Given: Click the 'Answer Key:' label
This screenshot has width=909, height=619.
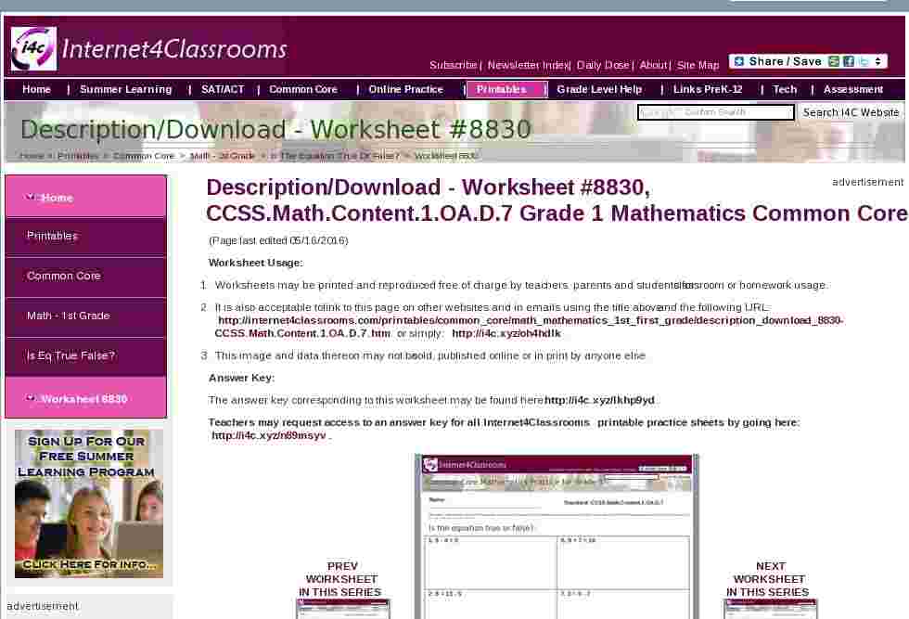Looking at the screenshot, I should [242, 379].
